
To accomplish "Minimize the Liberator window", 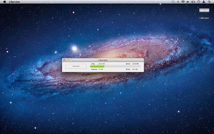I will [68, 60].
